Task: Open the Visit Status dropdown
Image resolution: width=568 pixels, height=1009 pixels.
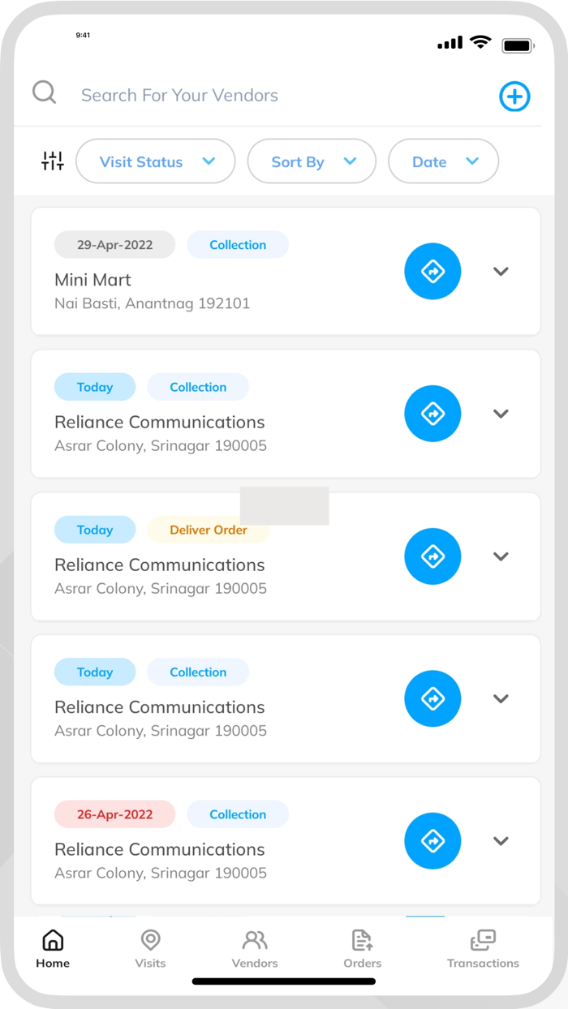Action: click(156, 161)
